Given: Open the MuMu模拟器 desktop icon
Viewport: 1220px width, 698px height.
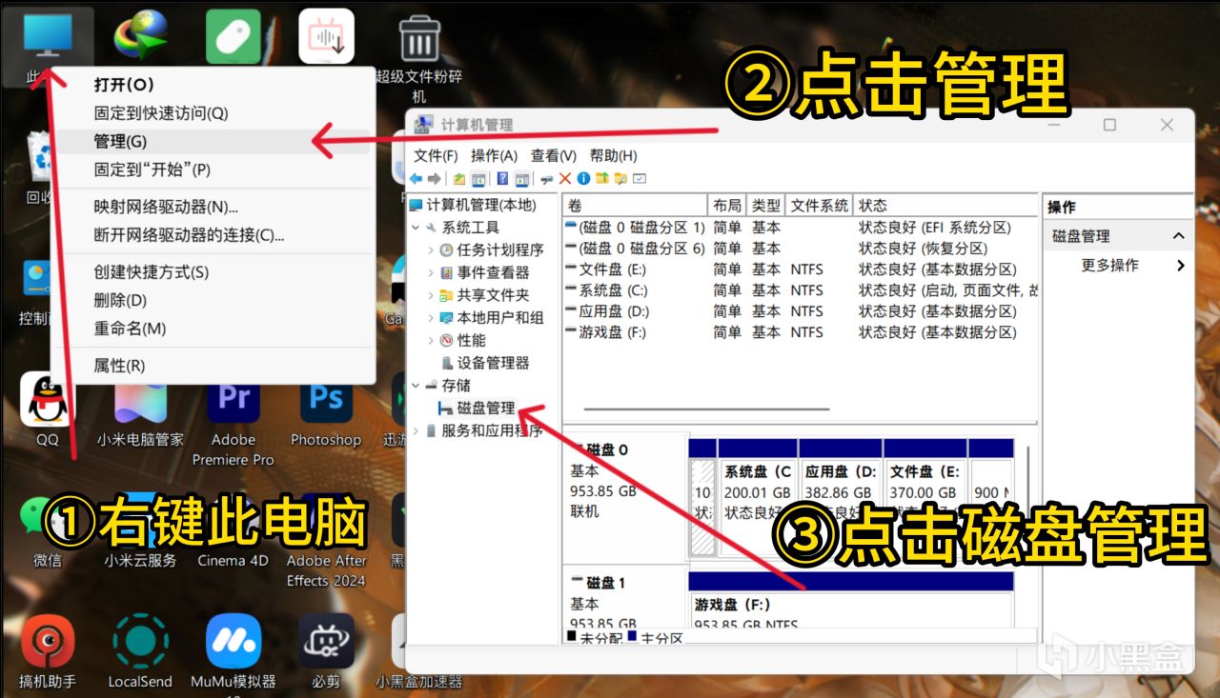Looking at the screenshot, I should [234, 652].
